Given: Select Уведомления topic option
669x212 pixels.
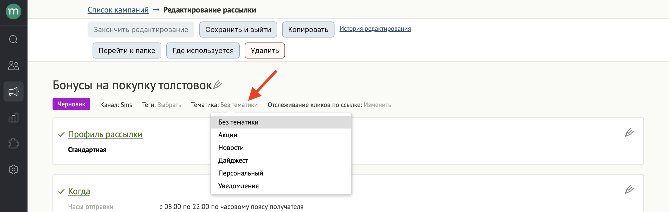Looking at the screenshot, I should (x=281, y=186).
